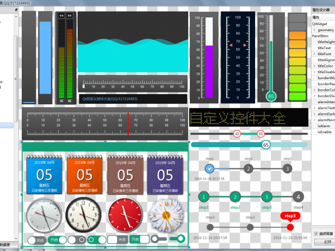The width and height of the screenshot is (335, 251).
Task: Click the blue checkmark step1 node
Action: tap(209, 168)
